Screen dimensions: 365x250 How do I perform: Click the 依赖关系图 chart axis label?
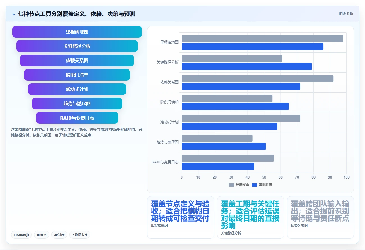169,82
